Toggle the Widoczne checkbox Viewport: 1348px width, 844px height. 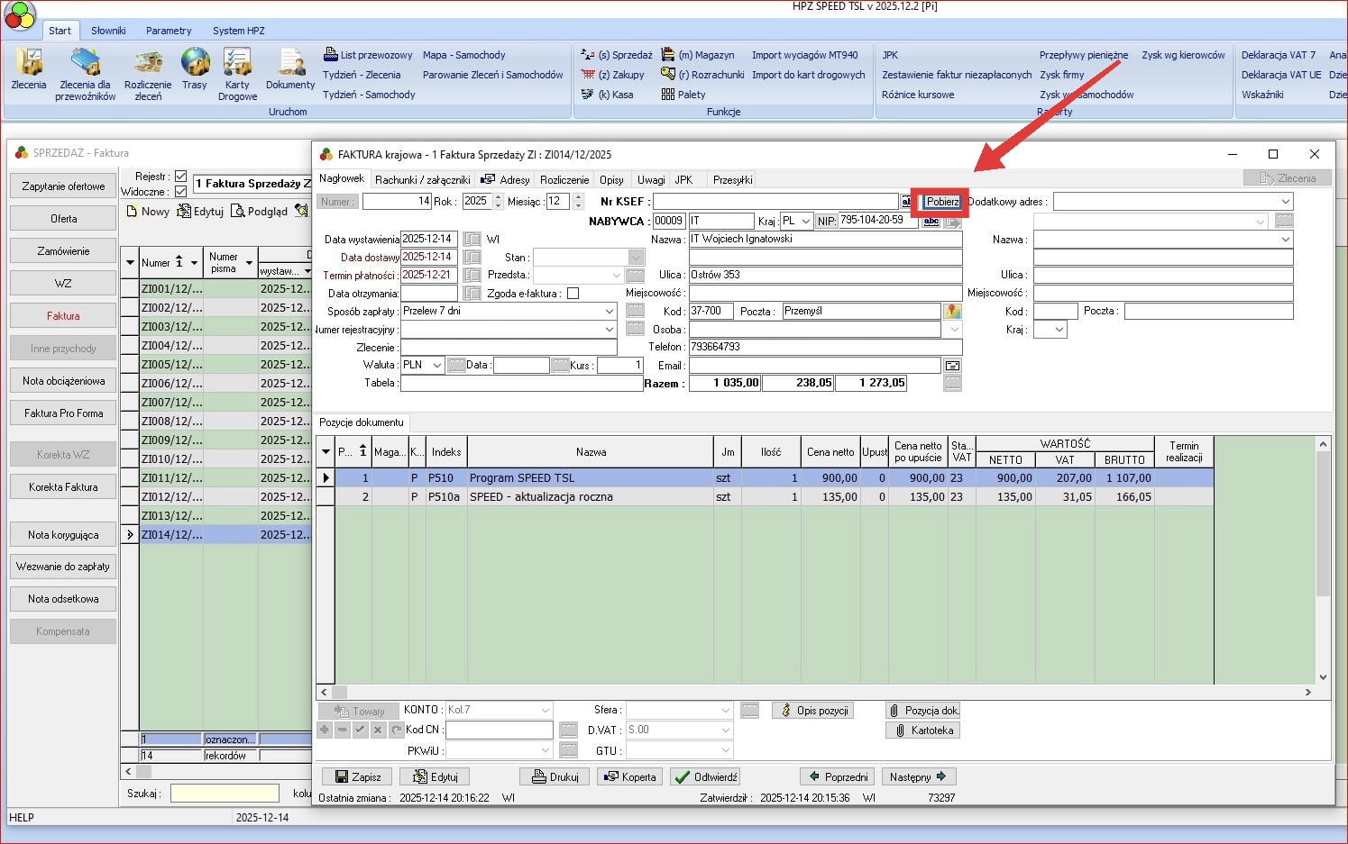click(180, 192)
